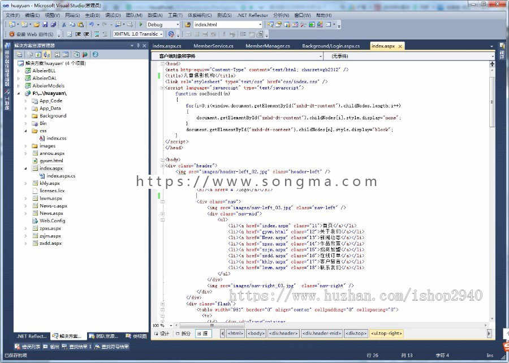
Task: Select the <ul.top-right> tag navigator button
Action: point(386,334)
